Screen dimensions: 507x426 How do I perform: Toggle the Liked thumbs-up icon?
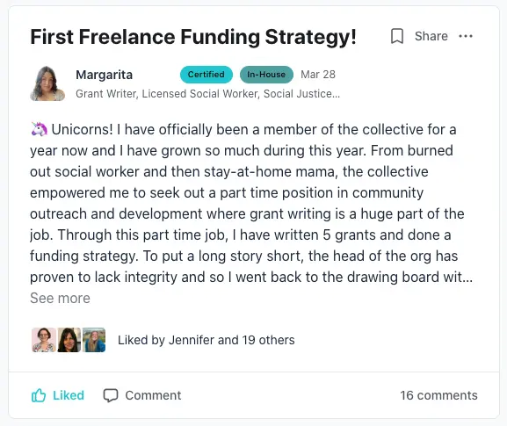pos(39,395)
